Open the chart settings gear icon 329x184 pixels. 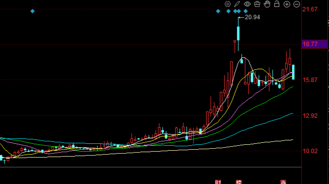click(227, 4)
